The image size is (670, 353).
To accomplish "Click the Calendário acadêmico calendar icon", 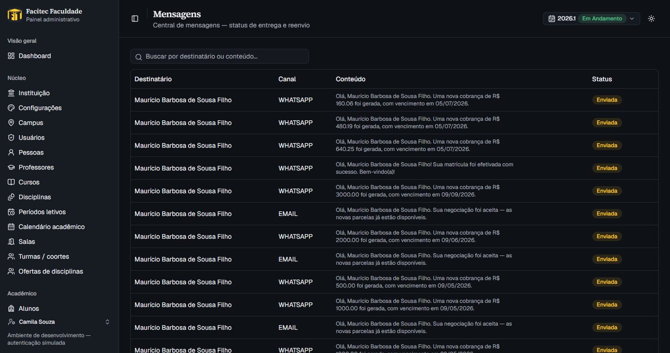I will pos(11,227).
